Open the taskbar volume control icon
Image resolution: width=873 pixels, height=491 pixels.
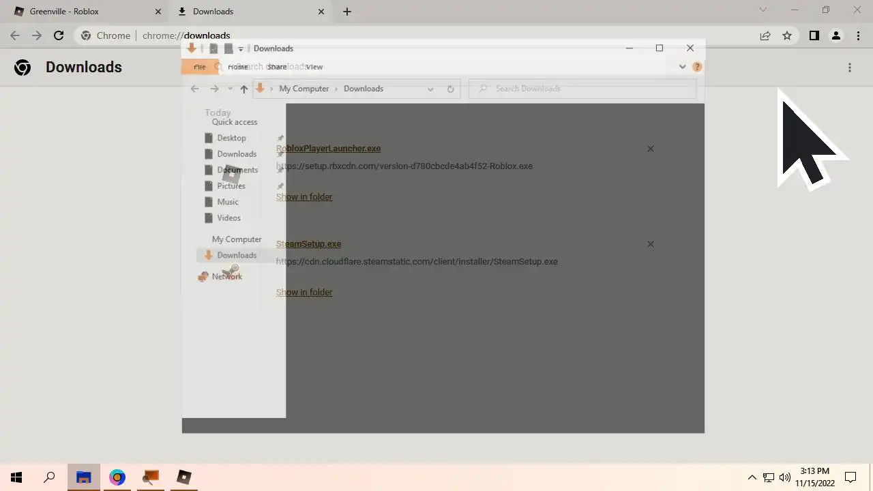(x=785, y=477)
